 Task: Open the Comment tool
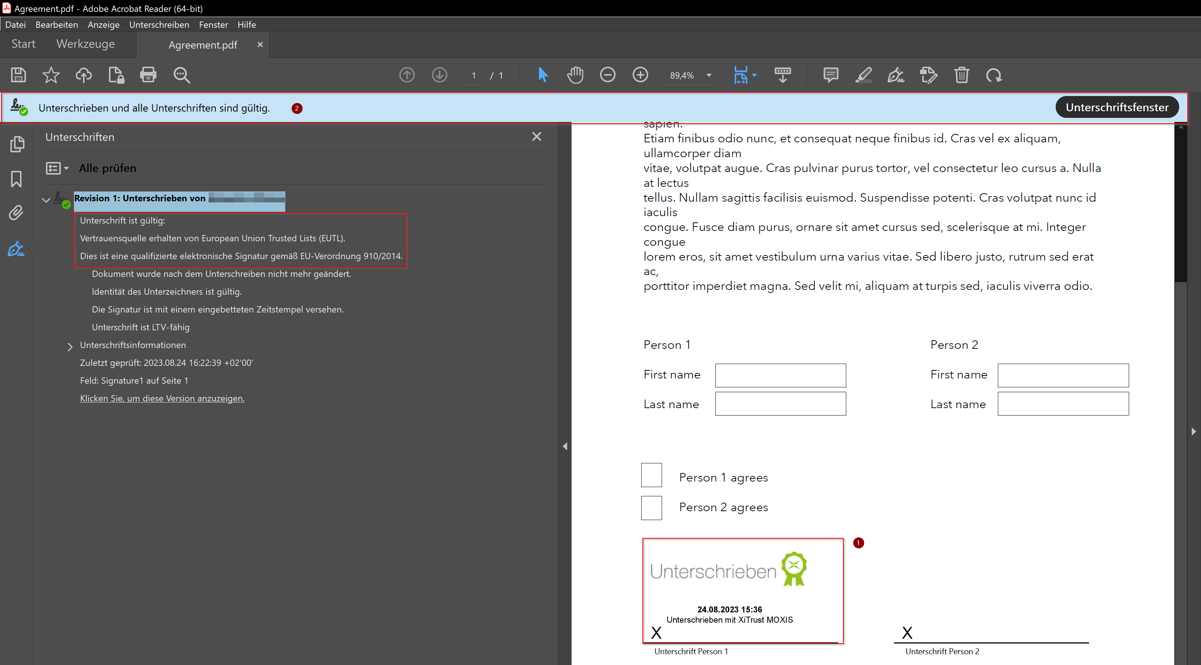point(831,75)
